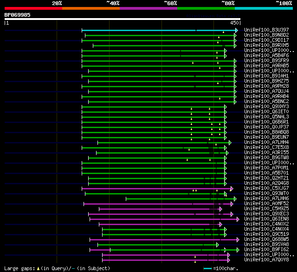Image resolution: width=297 pixels, height=272 pixels.
Task: Open the UniRef100_A3RI55 hit label
Action: tap(266, 153)
